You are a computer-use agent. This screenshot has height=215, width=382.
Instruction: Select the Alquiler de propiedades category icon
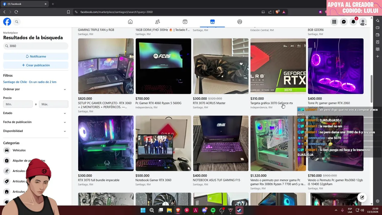click(7, 161)
